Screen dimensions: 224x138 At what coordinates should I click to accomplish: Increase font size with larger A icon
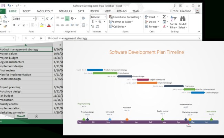[47, 19]
